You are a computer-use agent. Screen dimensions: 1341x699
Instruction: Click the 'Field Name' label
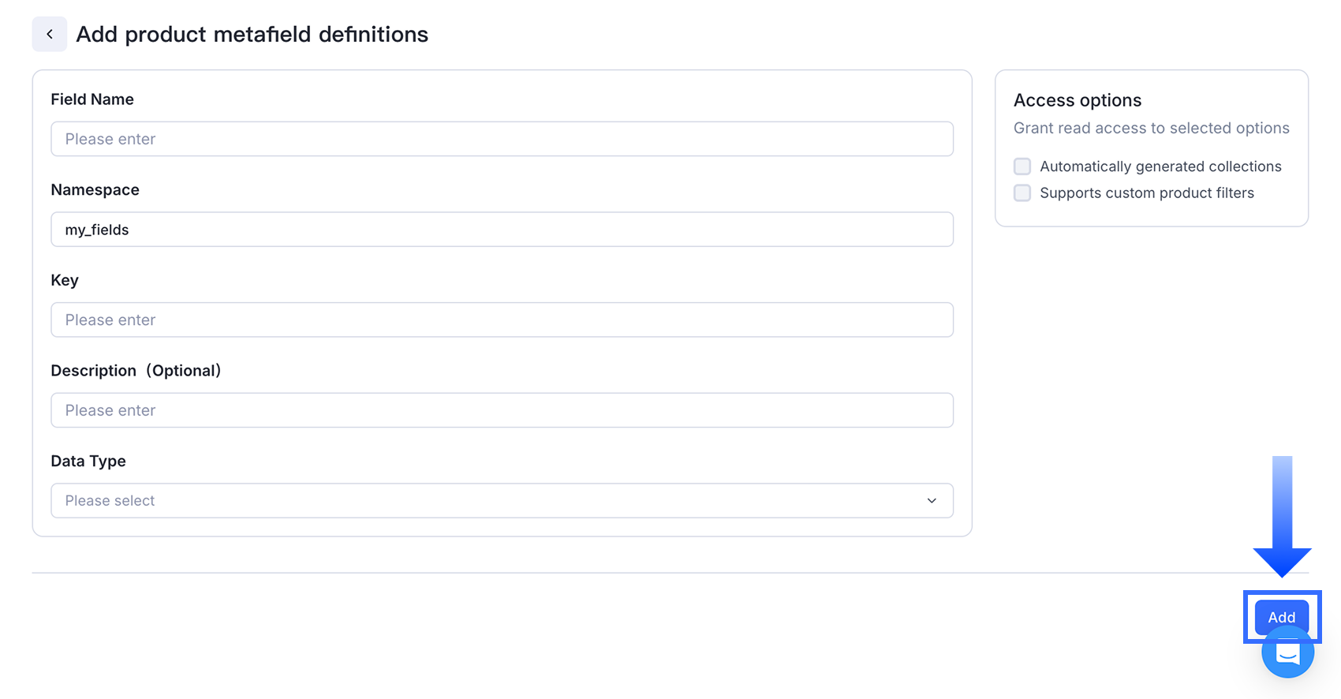[x=92, y=99]
